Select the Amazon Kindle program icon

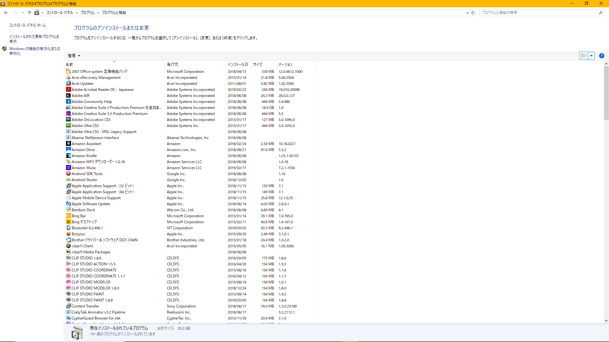(68, 156)
